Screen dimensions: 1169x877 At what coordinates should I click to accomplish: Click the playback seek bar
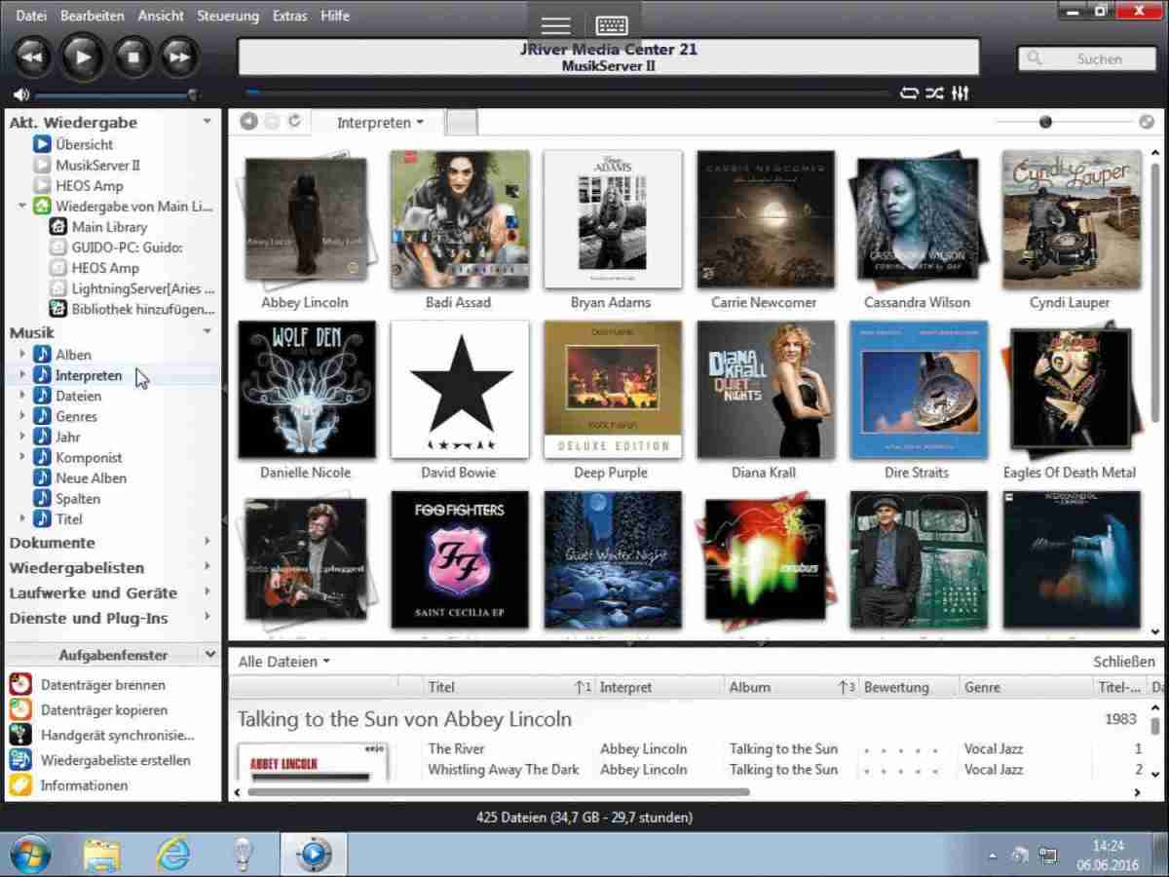[568, 94]
